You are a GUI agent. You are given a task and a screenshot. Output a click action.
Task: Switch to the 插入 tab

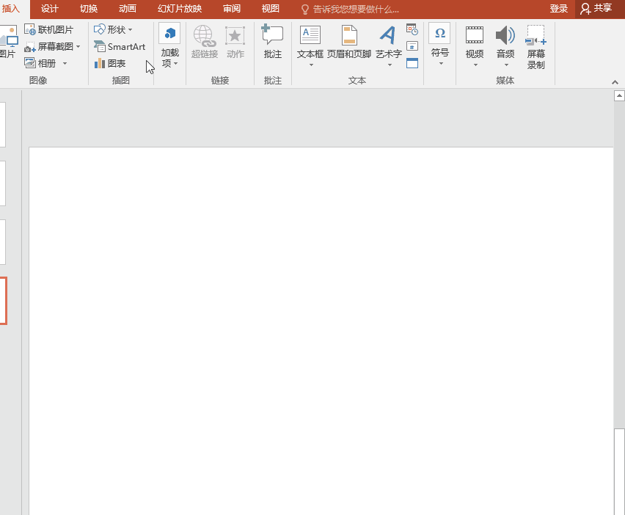(x=11, y=9)
